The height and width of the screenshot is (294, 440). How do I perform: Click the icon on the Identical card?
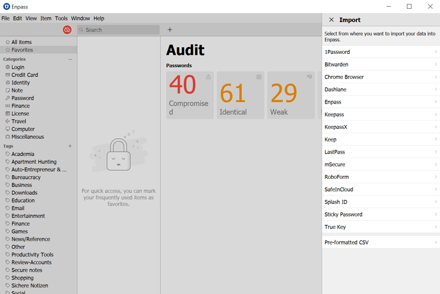pyautogui.click(x=258, y=77)
